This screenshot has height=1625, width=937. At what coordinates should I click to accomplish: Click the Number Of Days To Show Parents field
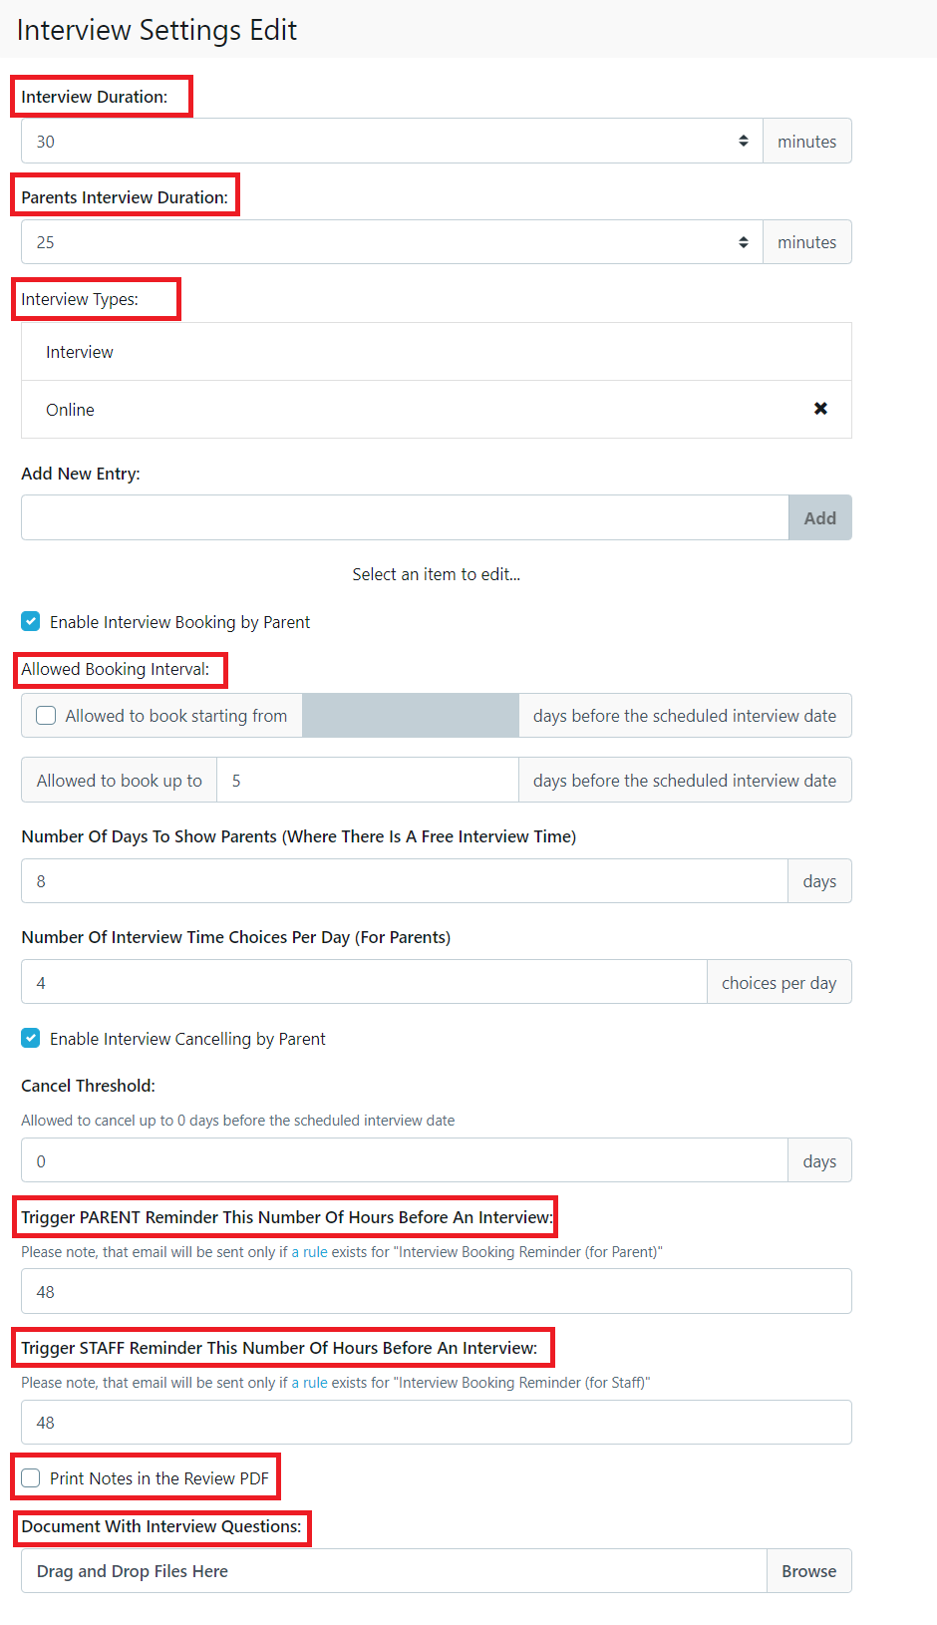pos(404,881)
